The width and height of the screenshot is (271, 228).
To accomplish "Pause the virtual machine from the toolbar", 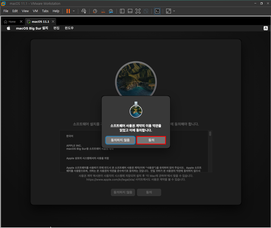I will point(68,11).
